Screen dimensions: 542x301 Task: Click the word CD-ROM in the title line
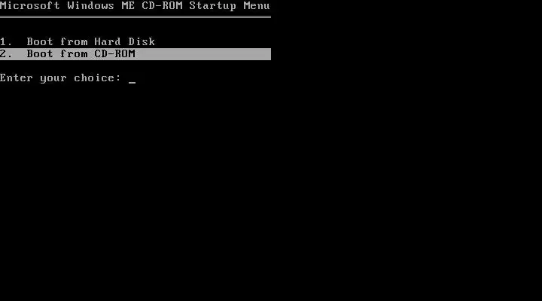pyautogui.click(x=162, y=5)
